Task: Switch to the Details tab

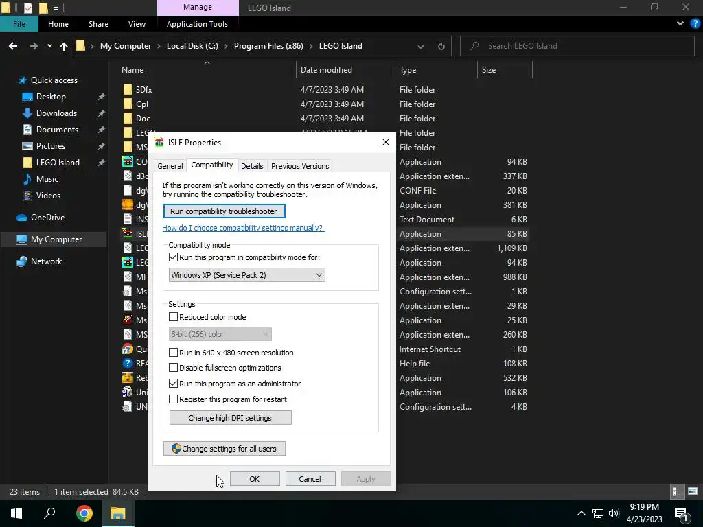Action: (x=252, y=166)
